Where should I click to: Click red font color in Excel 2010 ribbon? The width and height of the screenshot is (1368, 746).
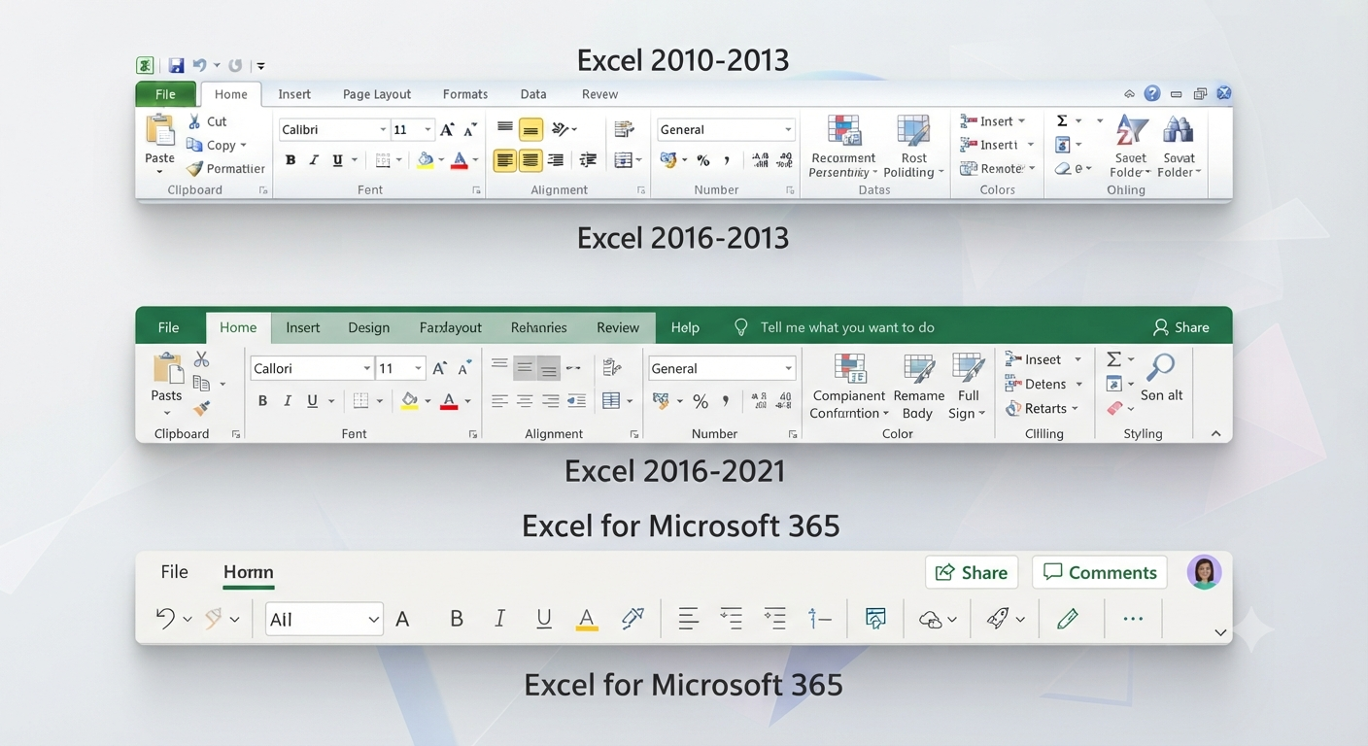point(460,160)
